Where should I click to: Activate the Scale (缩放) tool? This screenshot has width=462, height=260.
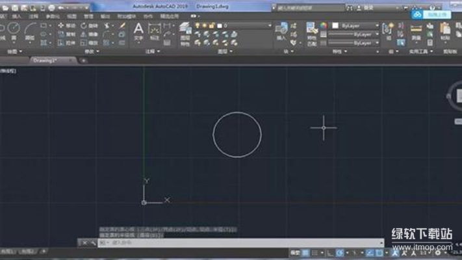pyautogui.click(x=89, y=43)
